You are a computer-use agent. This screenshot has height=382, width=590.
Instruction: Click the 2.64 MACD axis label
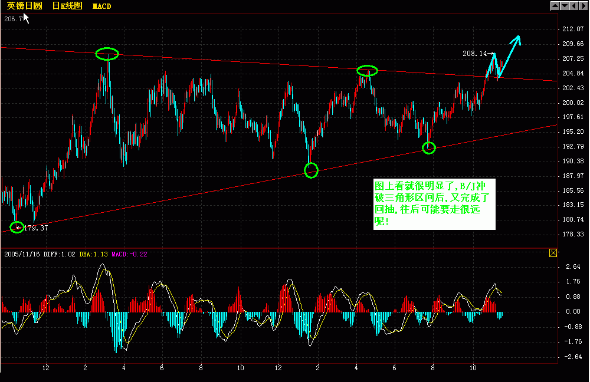[573, 266]
